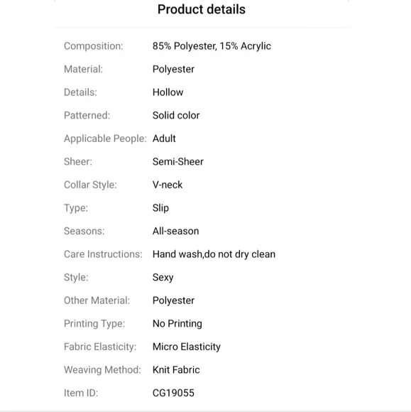Select the No Printing value

[x=177, y=324]
